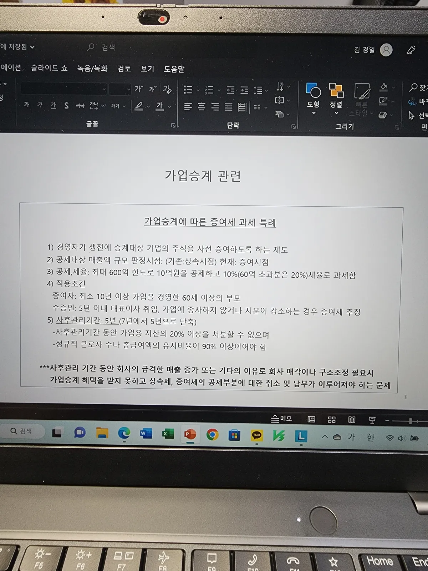Clear all text formatting
This screenshot has height=571, width=428.
point(167,89)
